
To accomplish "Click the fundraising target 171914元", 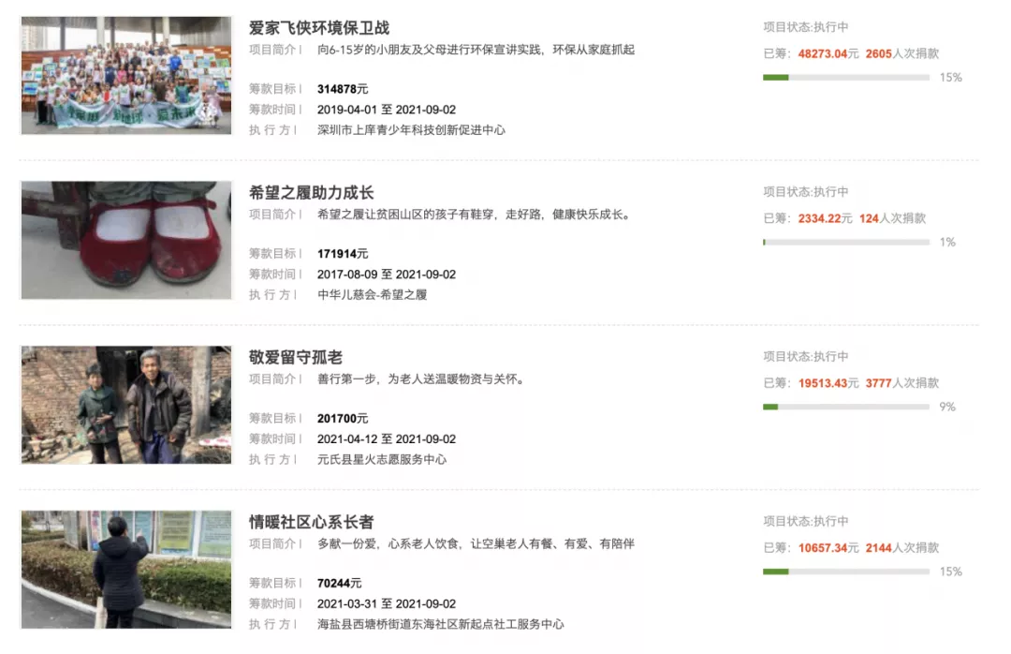I will click(343, 254).
